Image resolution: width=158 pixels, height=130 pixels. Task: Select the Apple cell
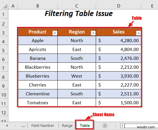tap(37, 40)
